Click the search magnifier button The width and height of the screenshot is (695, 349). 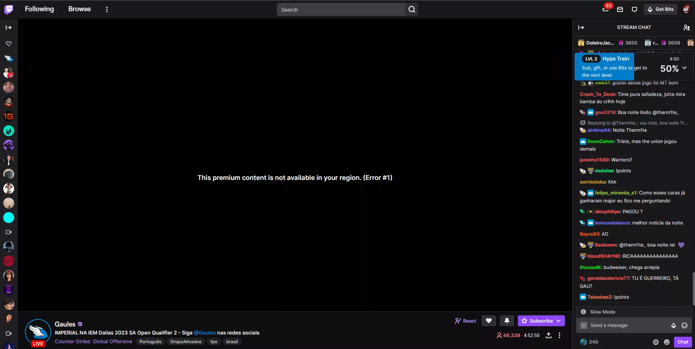[x=412, y=9]
